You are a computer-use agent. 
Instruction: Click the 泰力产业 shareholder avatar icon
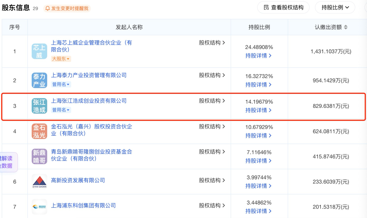pyautogui.click(x=39, y=80)
